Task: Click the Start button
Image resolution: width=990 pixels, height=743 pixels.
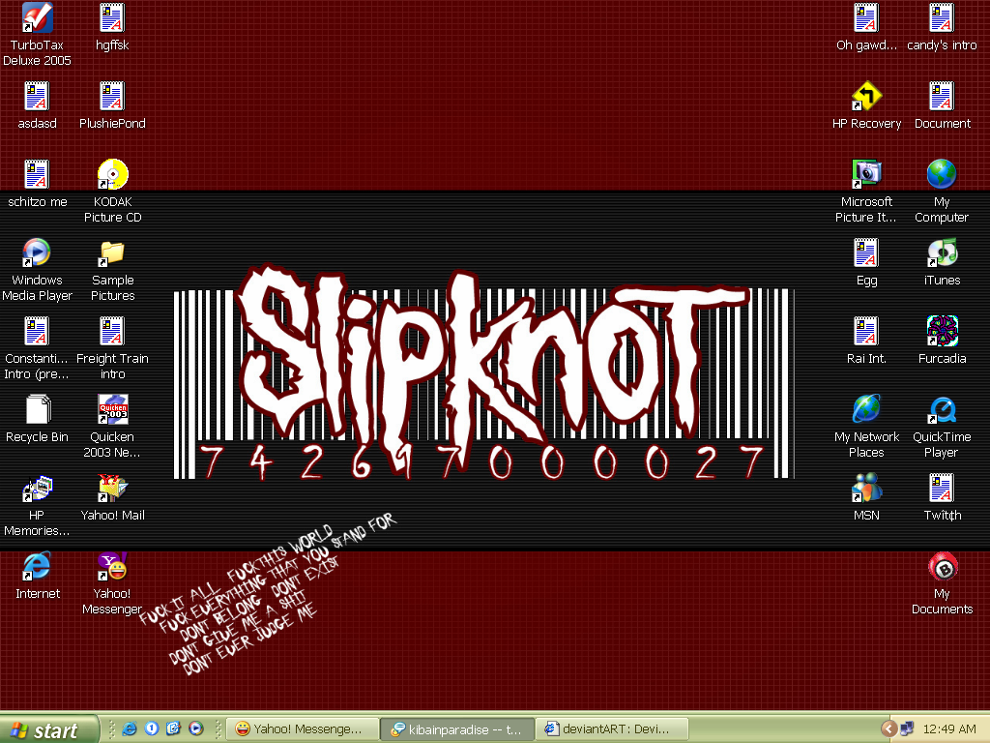Action: [49, 729]
